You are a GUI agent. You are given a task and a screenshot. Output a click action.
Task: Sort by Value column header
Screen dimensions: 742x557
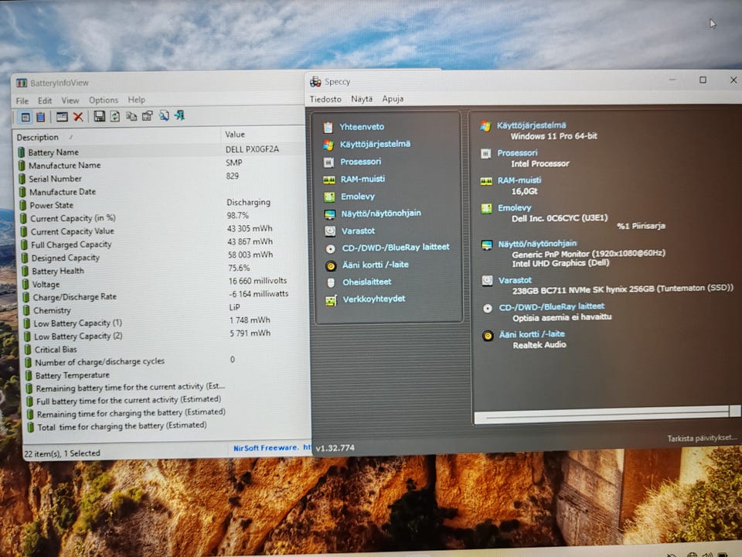point(264,135)
